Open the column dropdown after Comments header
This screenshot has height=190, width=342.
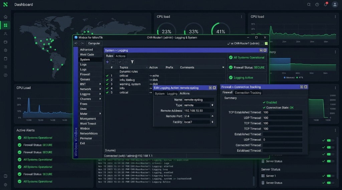pyautogui.click(x=223, y=68)
